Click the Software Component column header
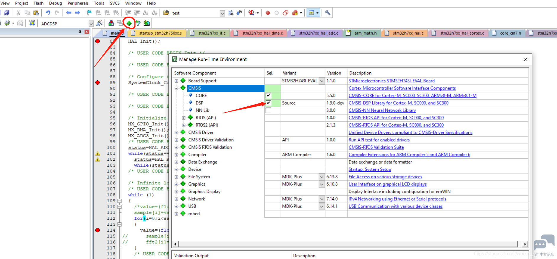Screen dimensions: 557x259 click(218, 73)
